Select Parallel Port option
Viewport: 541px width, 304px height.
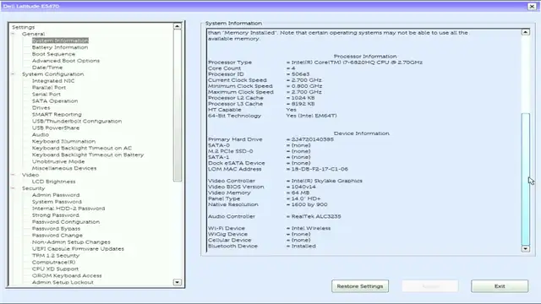click(x=49, y=88)
